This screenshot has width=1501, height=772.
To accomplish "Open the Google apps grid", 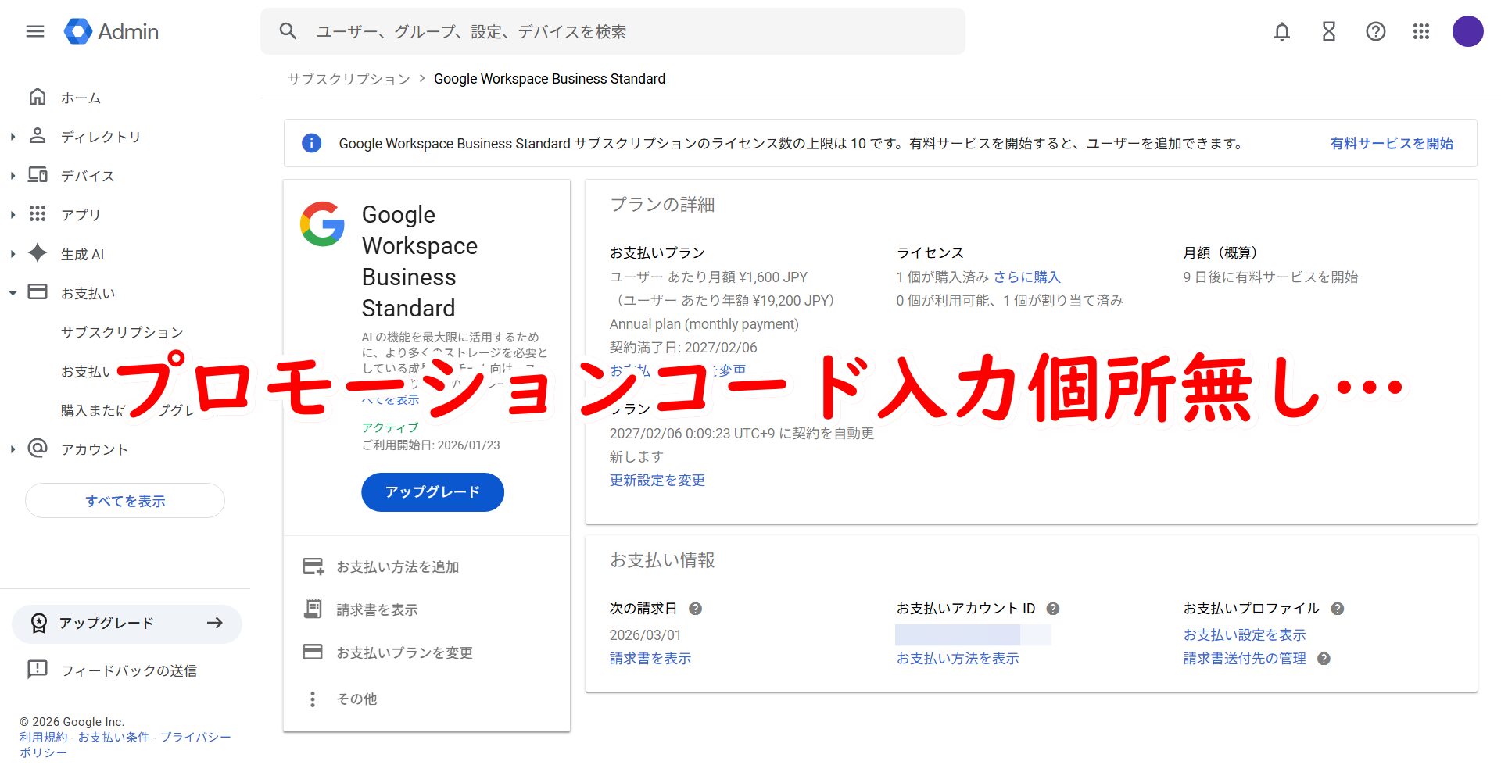I will click(1421, 31).
